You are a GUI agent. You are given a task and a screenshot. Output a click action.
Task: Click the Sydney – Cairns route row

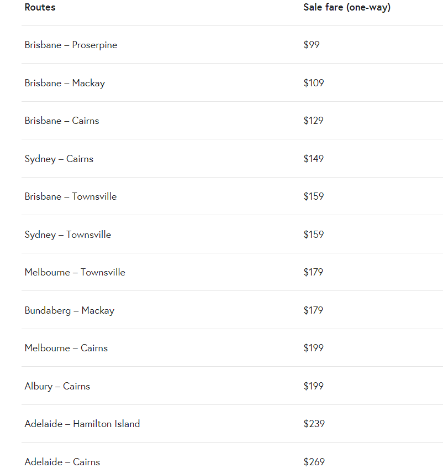[59, 159]
